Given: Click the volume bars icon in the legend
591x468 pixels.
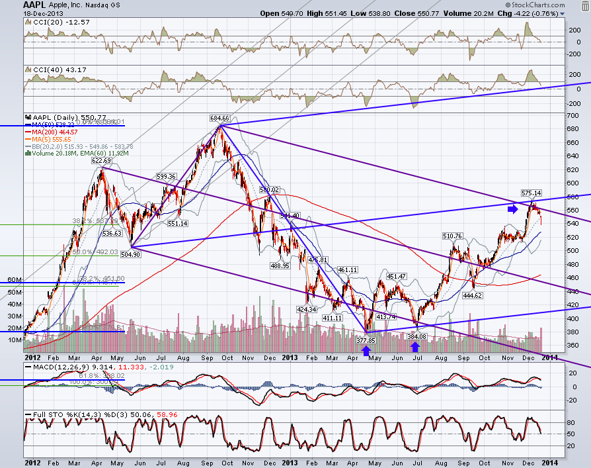Looking at the screenshot, I should (28, 153).
